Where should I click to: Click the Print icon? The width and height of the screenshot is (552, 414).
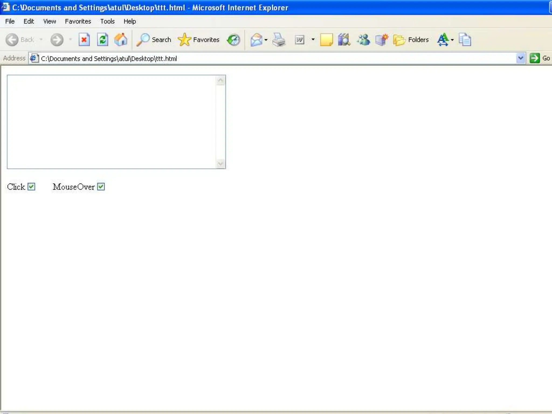[x=279, y=40]
